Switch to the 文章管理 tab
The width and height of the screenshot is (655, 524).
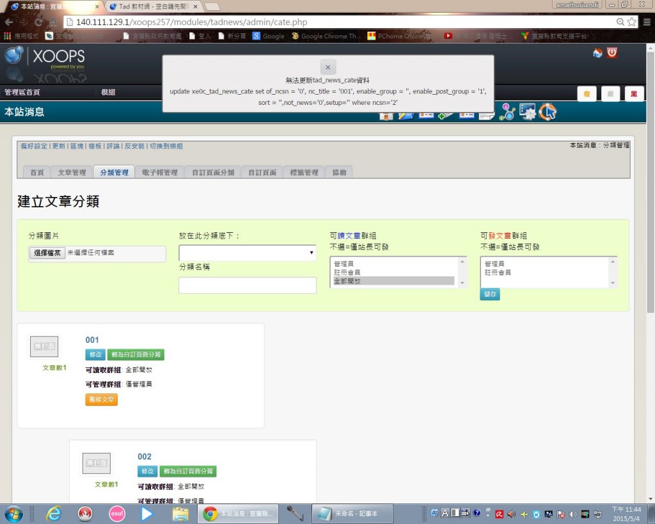point(71,172)
